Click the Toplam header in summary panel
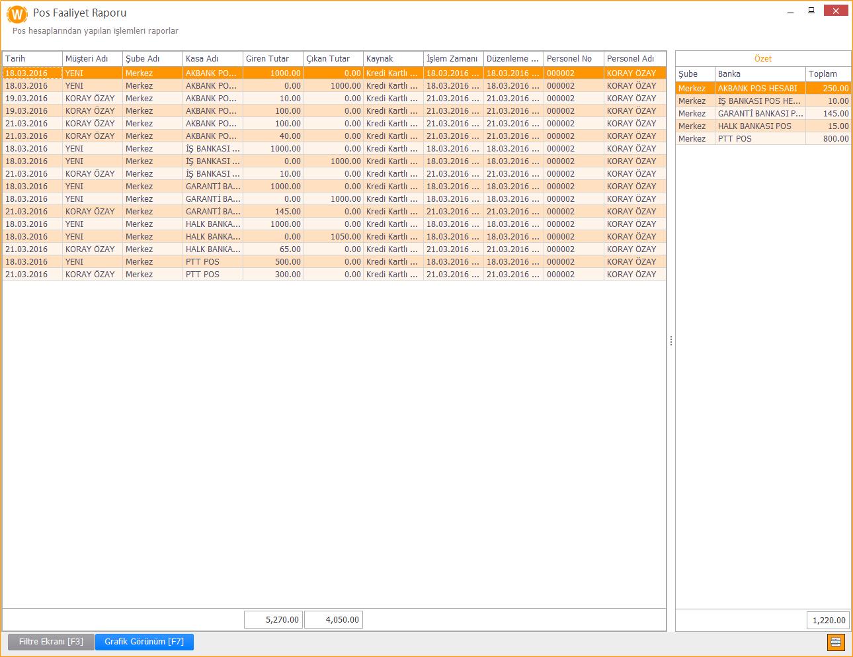This screenshot has width=853, height=657. [x=827, y=74]
